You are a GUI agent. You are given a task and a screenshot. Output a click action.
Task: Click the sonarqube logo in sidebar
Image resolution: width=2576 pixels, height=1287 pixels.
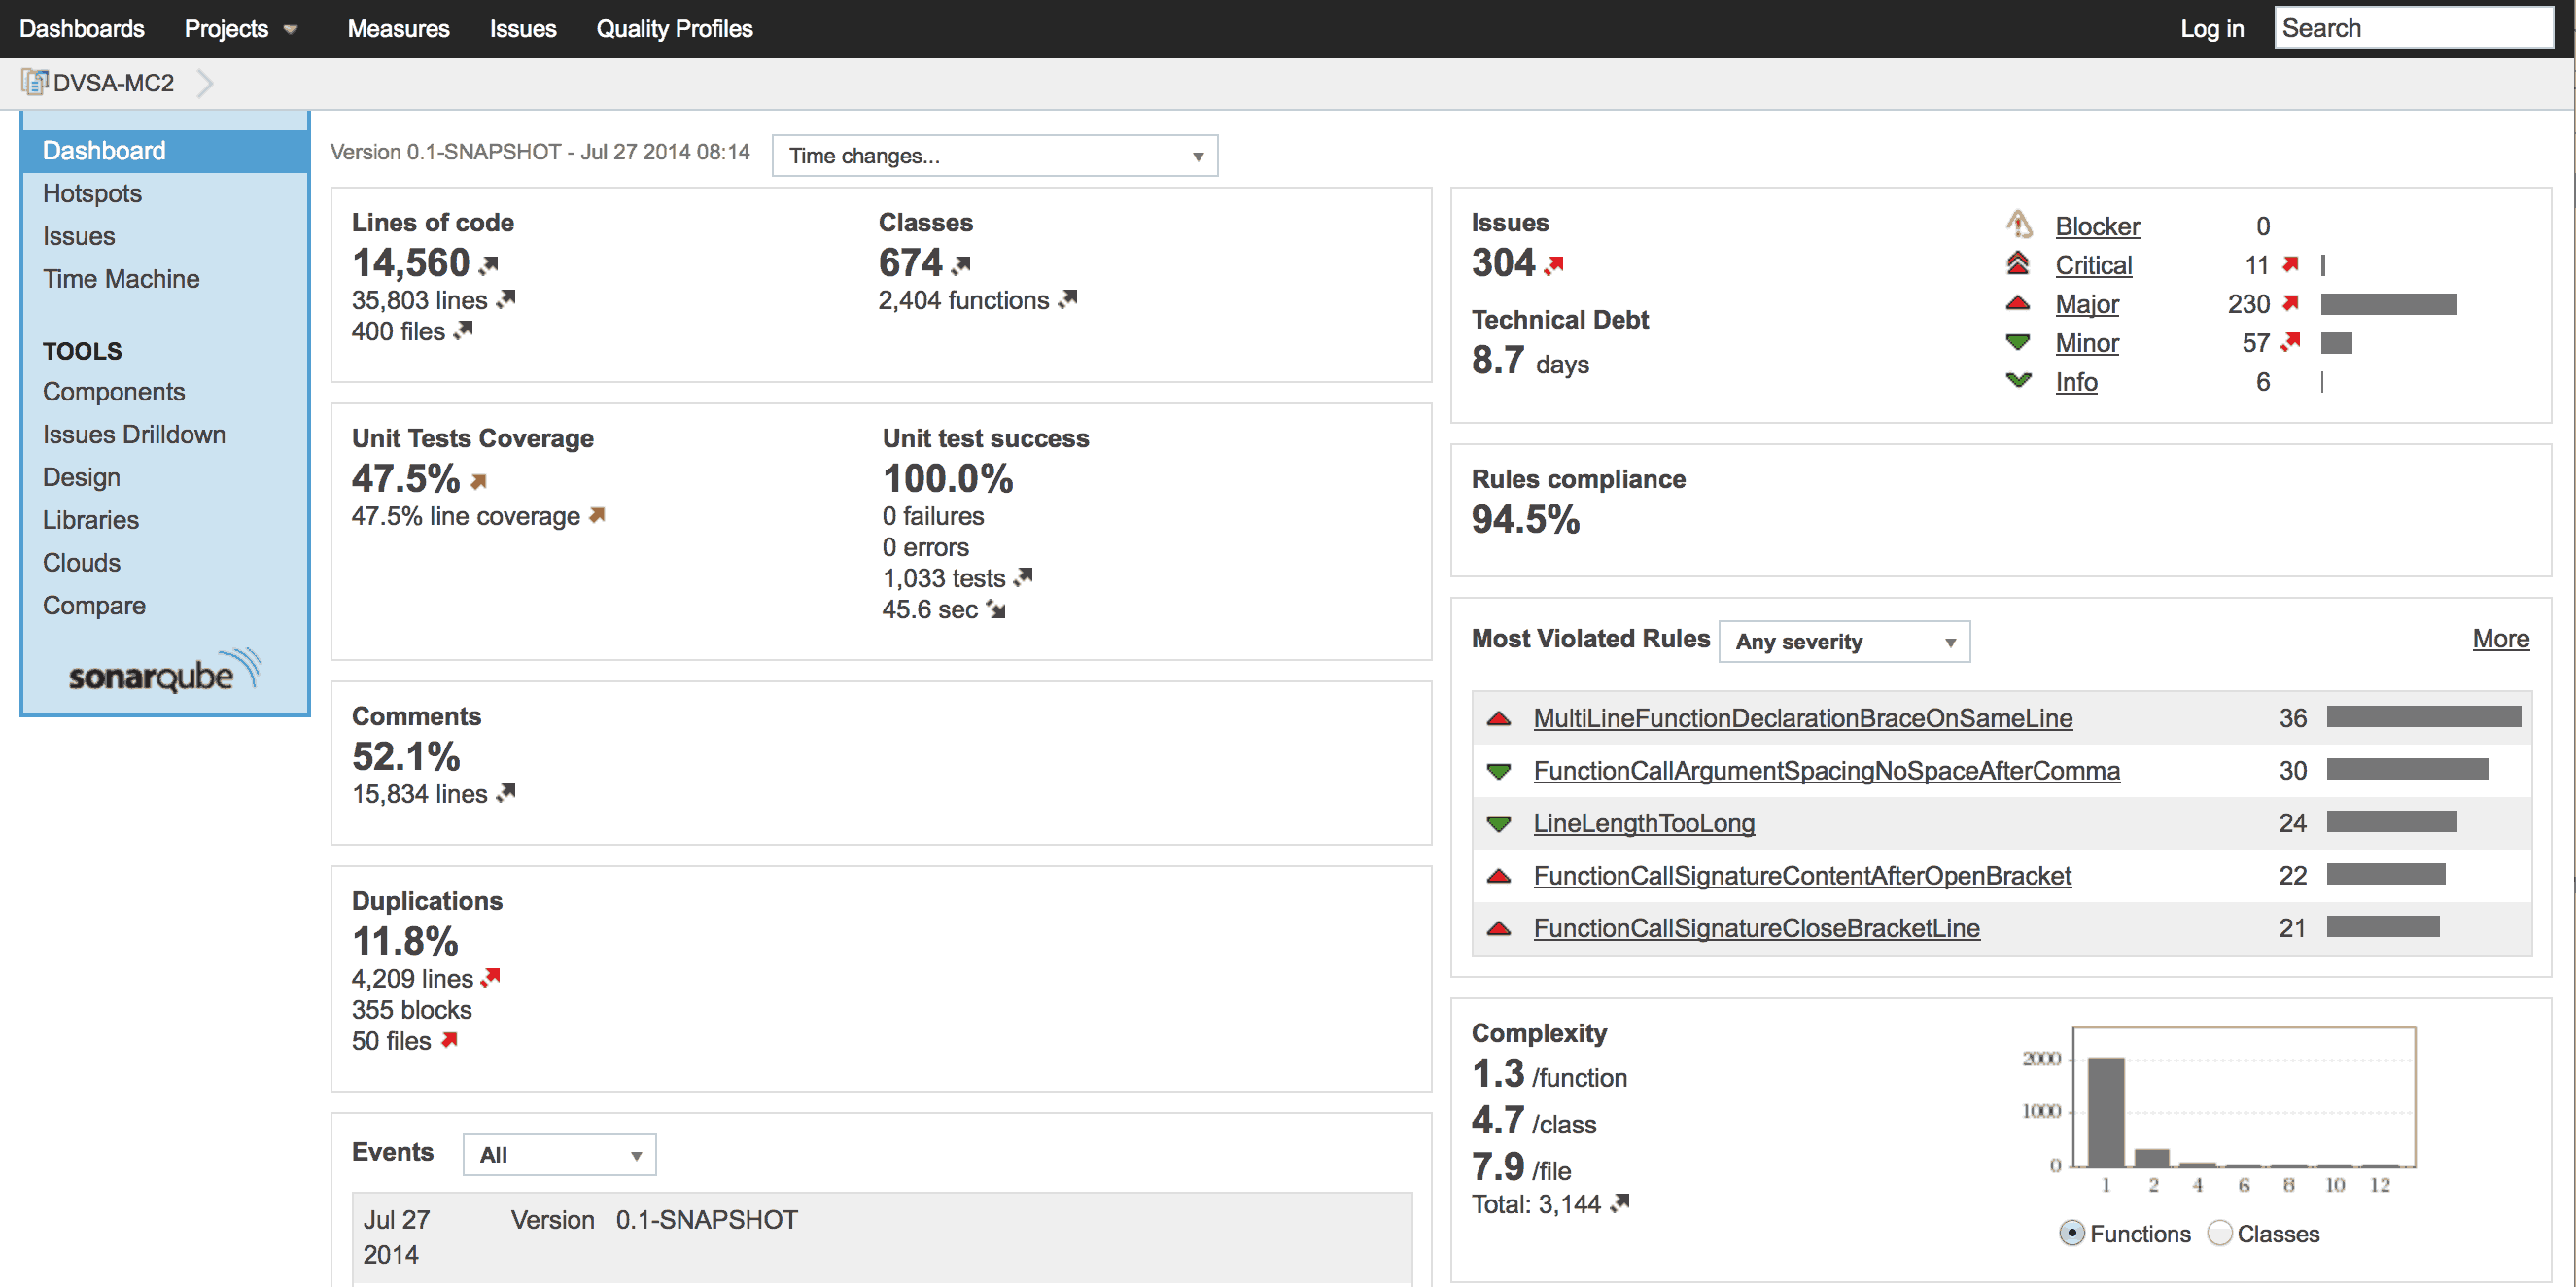[x=164, y=673]
